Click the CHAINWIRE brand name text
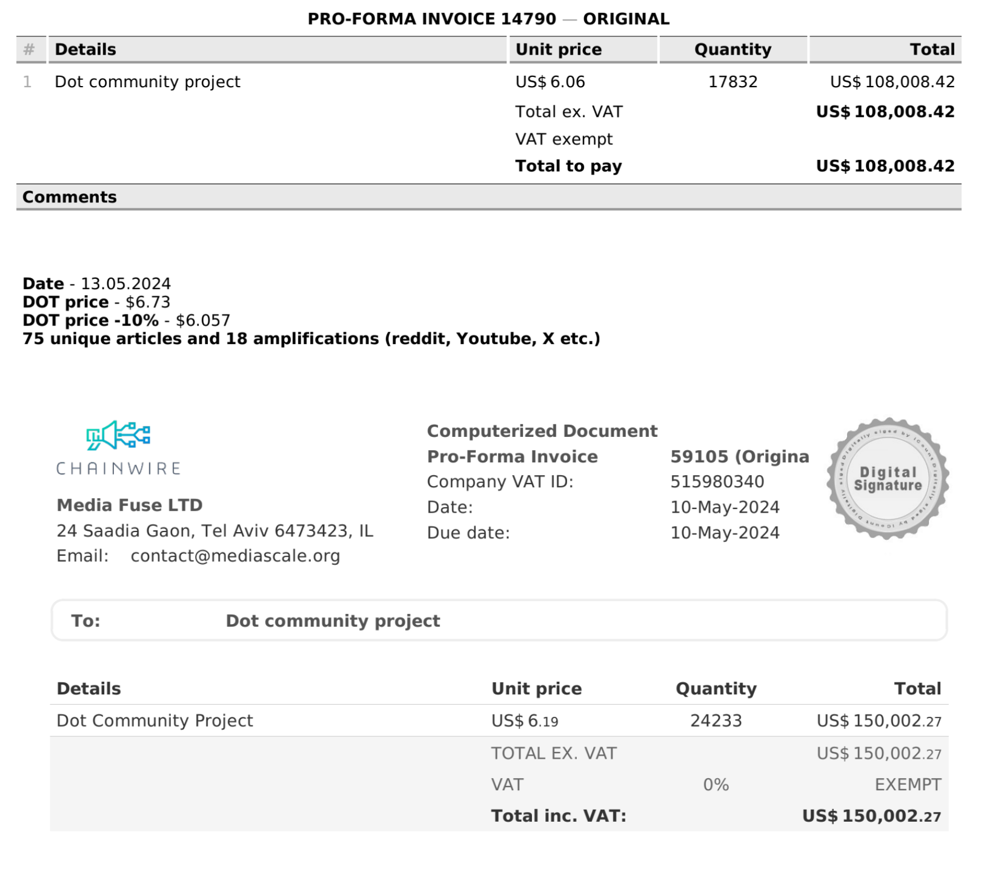The height and width of the screenshot is (869, 984). [119, 468]
